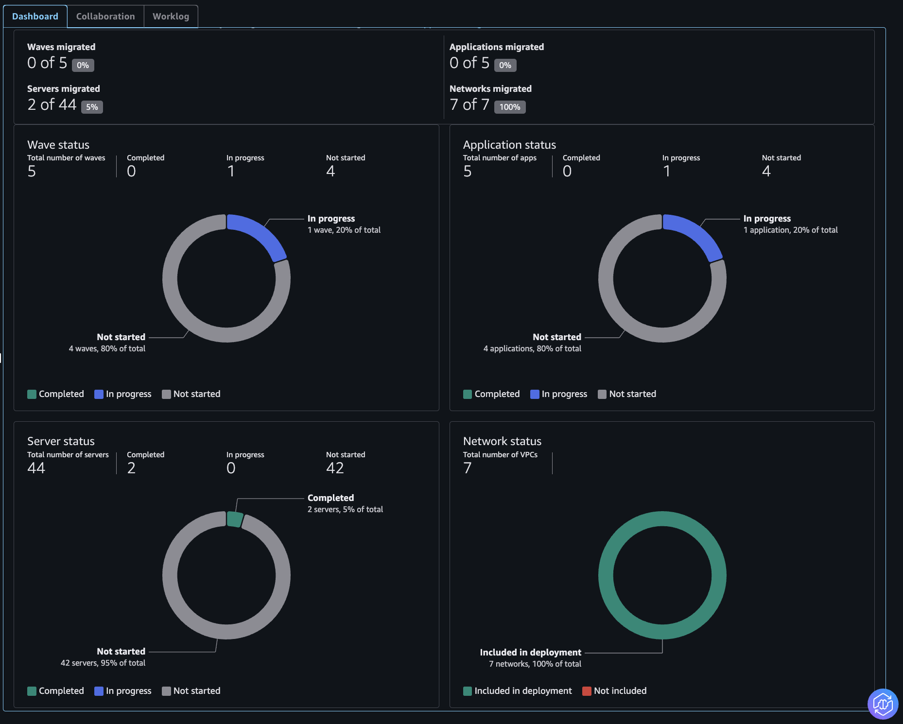Toggle the Not included legend in Network status

614,690
